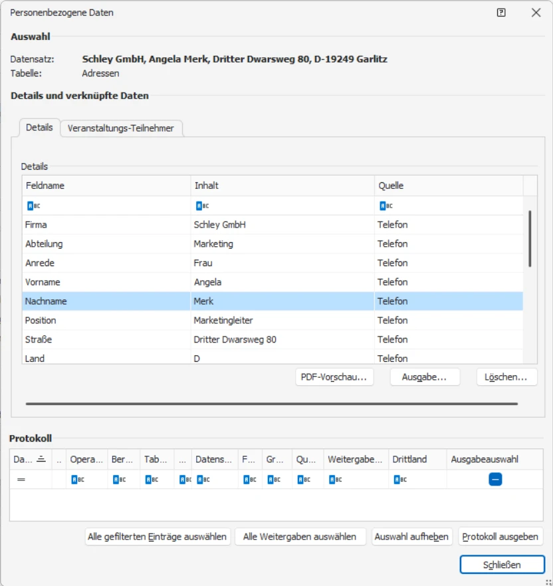
Task: Click the Opera... column header
Action: (86, 460)
